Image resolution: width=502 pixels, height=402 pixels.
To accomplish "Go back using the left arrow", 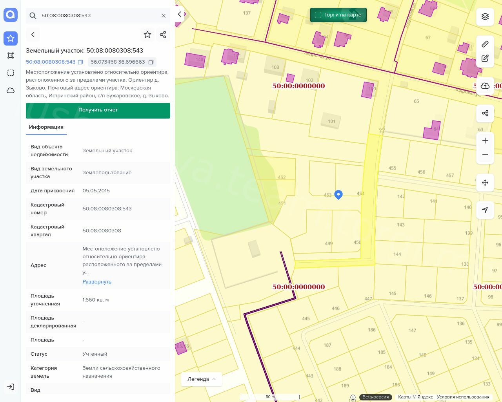I will (x=33, y=35).
